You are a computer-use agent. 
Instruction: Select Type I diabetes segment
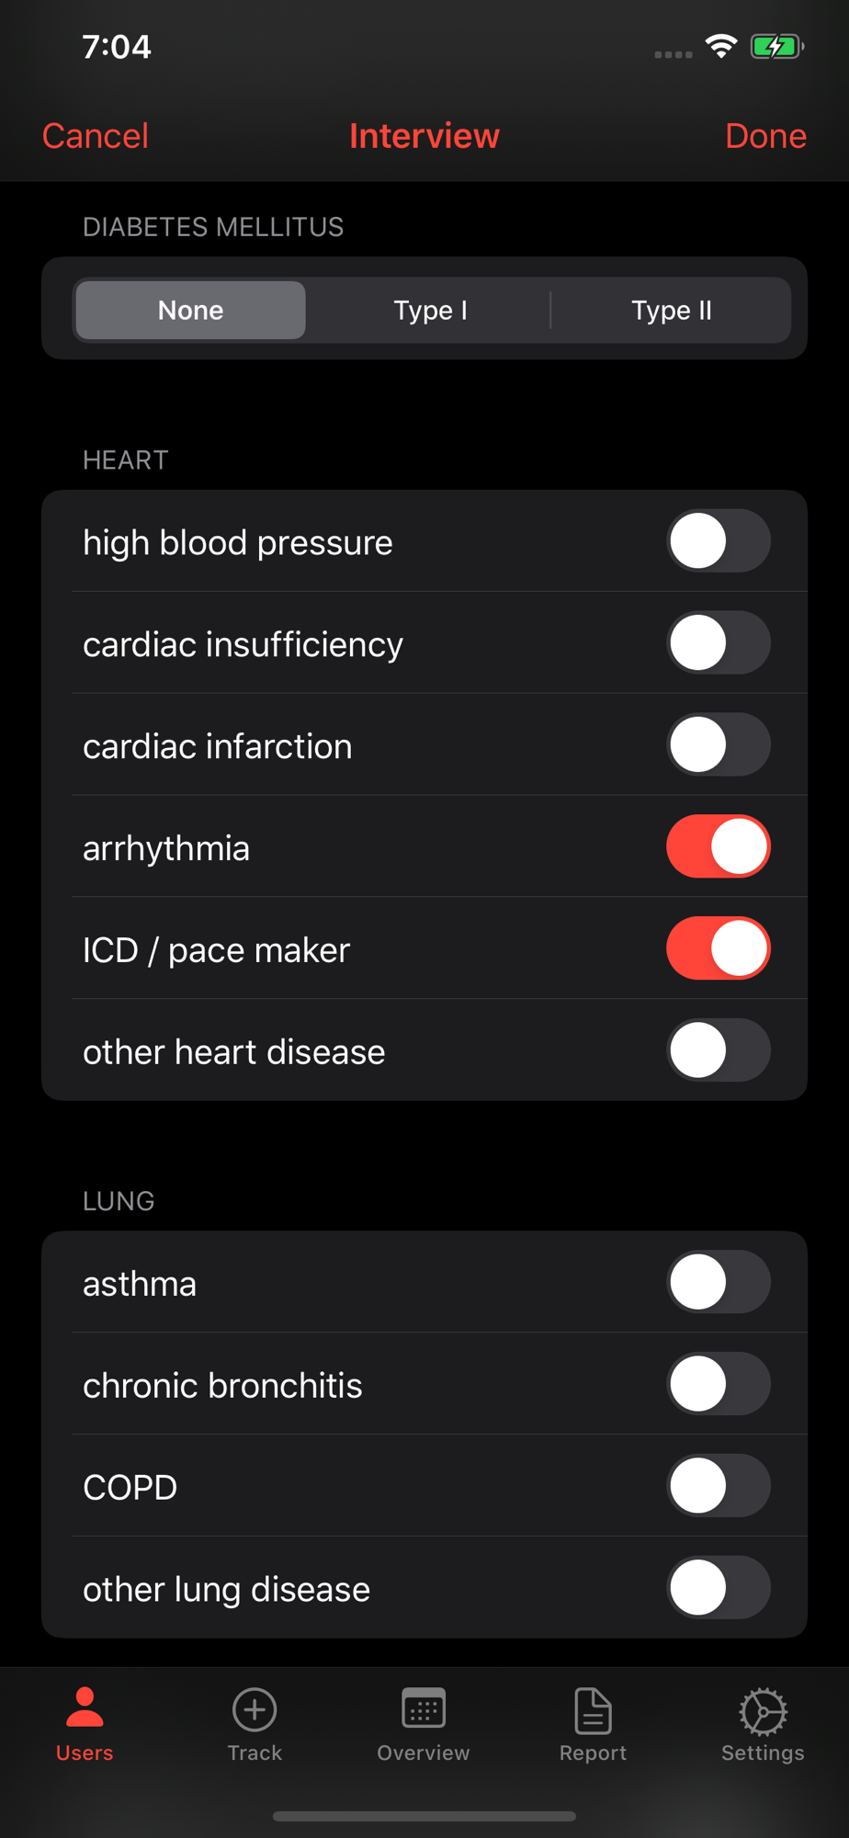(431, 310)
